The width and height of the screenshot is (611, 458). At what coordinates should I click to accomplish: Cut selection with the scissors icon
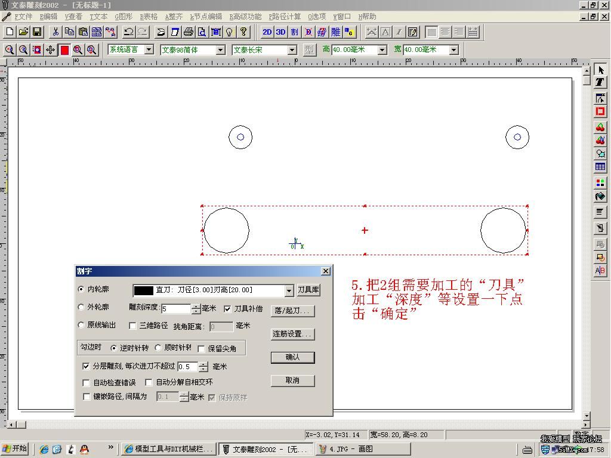[55, 32]
